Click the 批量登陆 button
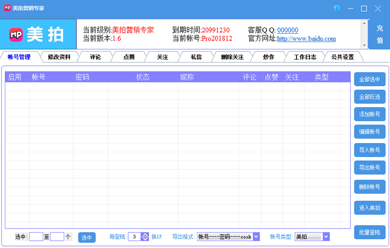The height and width of the screenshot is (248, 390). (x=370, y=232)
